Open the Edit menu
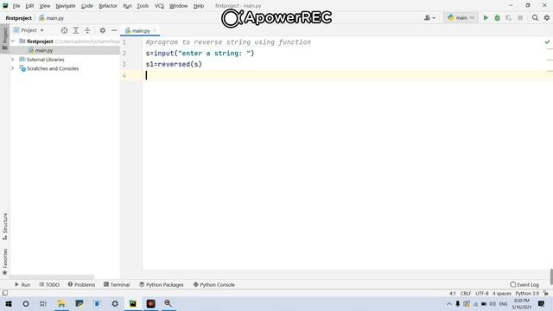Screen dimensions: 553x311 click(x=29, y=6)
